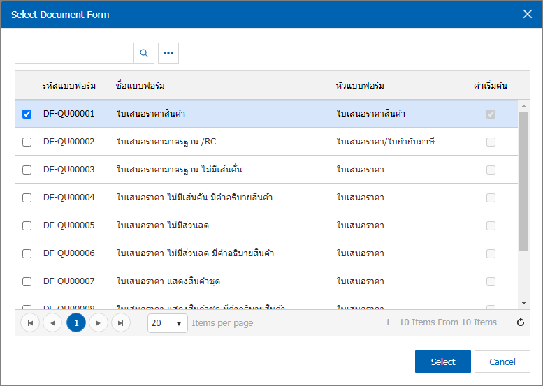
Task: Uncheck the DF-QU00001 row checkbox
Action: click(27, 114)
